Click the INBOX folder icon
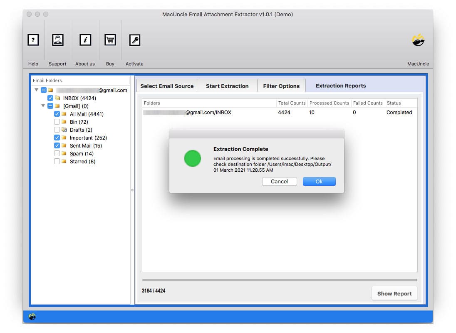This screenshot has width=456, height=333. point(57,98)
